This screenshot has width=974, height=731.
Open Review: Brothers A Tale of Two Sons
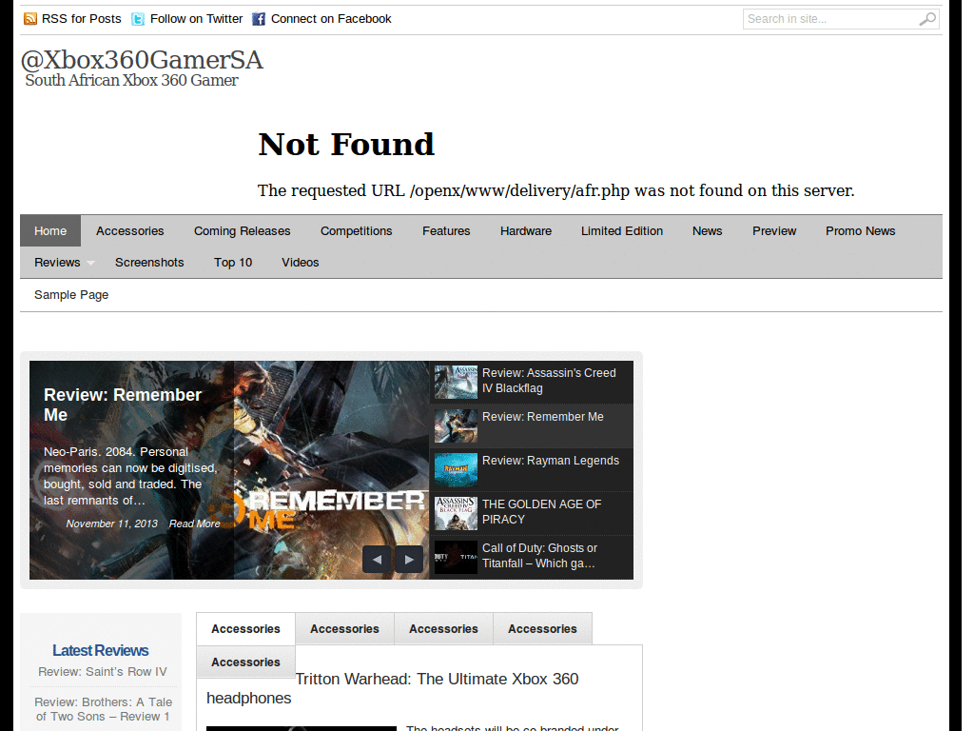pyautogui.click(x=103, y=709)
